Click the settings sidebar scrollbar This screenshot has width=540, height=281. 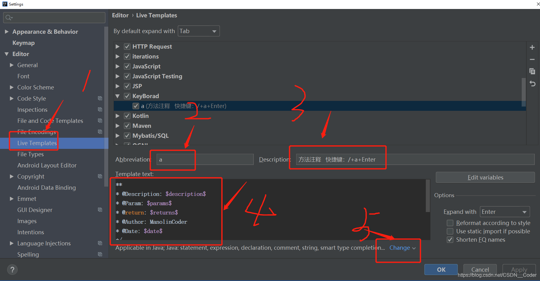pos(106,106)
